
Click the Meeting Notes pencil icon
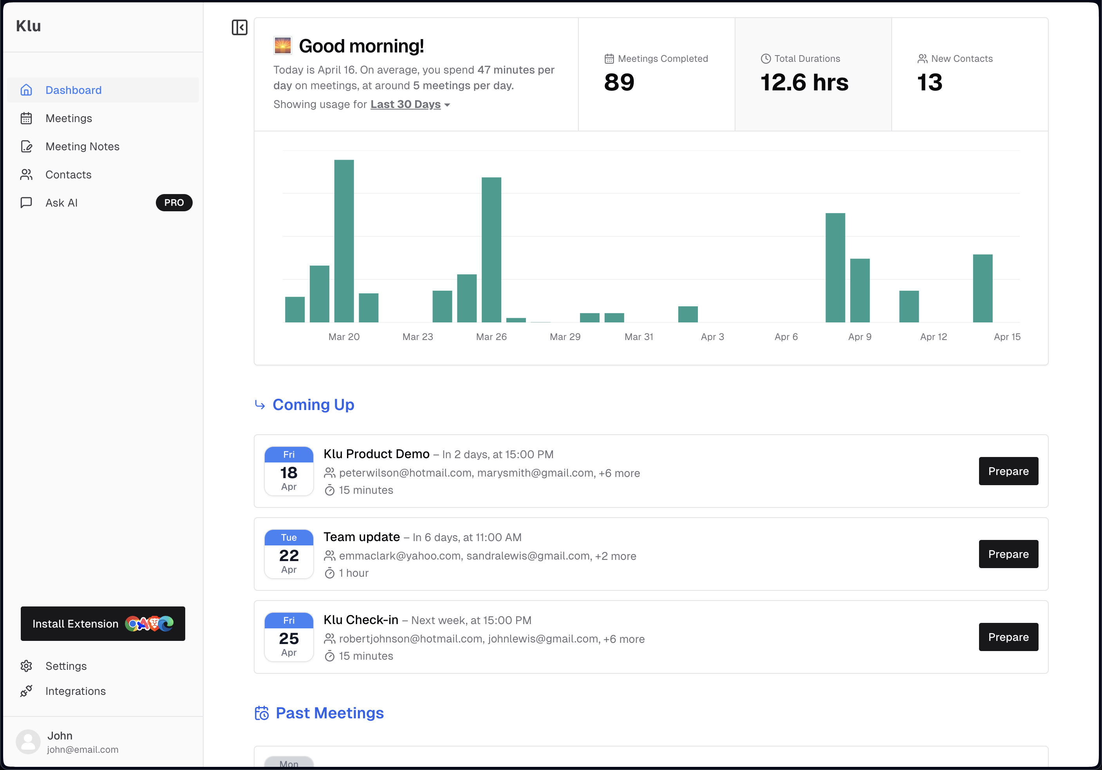(x=26, y=146)
